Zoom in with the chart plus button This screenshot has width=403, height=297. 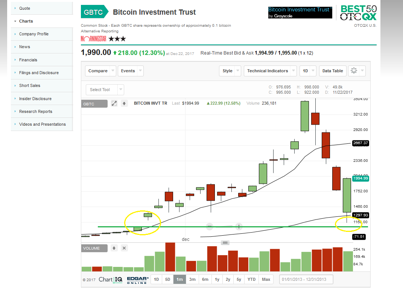click(239, 227)
